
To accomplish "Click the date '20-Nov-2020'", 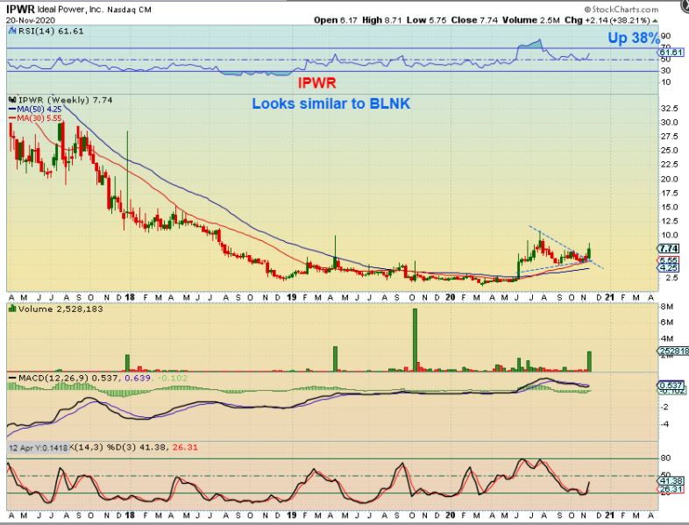I will coord(31,20).
